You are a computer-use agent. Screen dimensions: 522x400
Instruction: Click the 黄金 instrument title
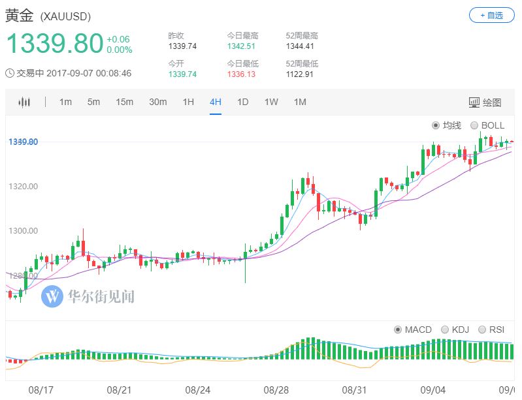click(x=20, y=15)
